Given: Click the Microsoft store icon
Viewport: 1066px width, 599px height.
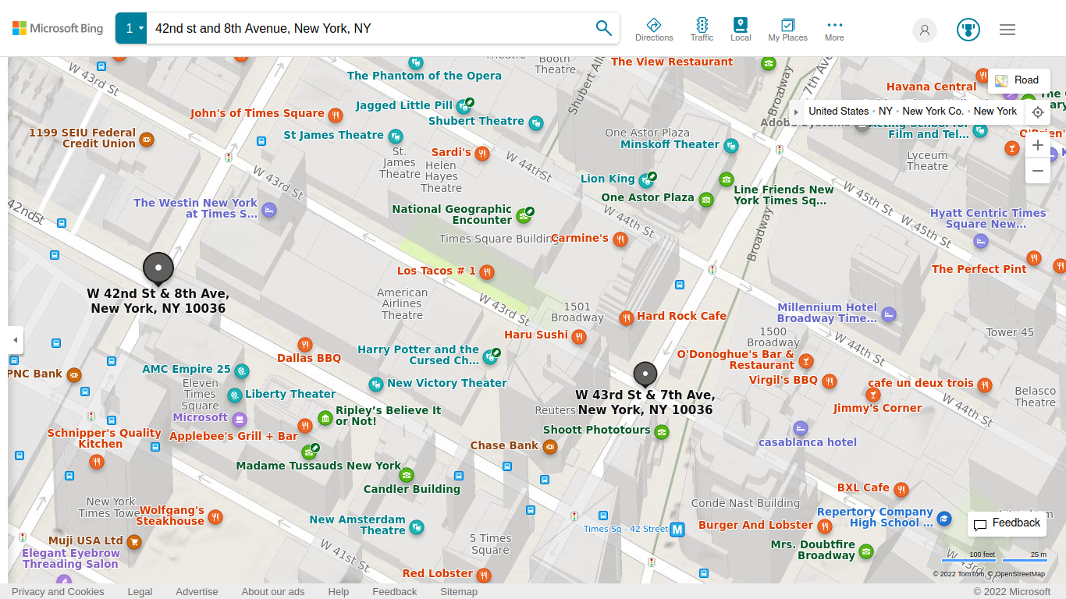Looking at the screenshot, I should coord(238,419).
